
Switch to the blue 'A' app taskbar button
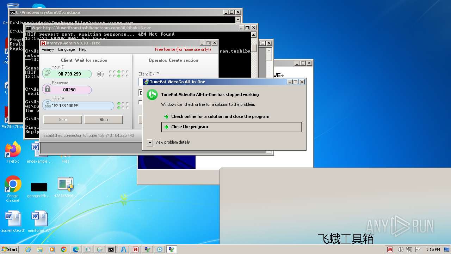tap(123, 249)
